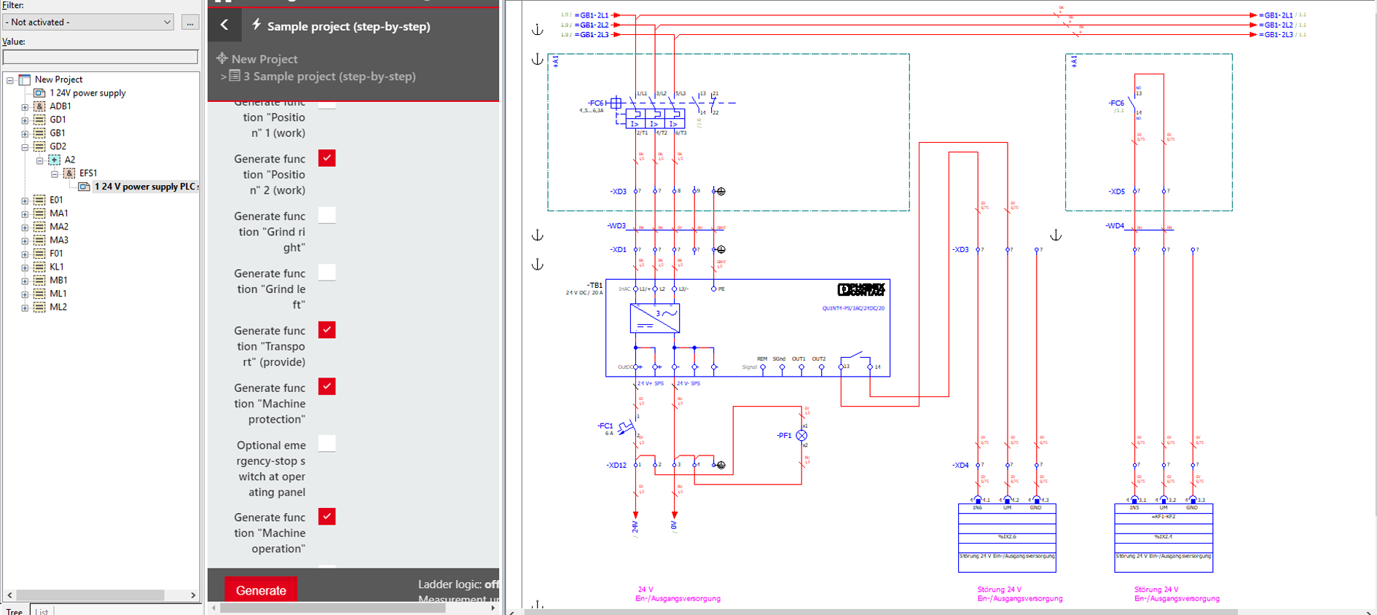This screenshot has height=615, width=1377.
Task: Click the cross-arrow icon before New Project breadcrumb
Action: pos(222,58)
